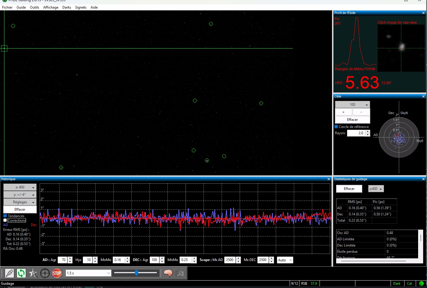
Task: Close the Cible panel
Action: 423,97
